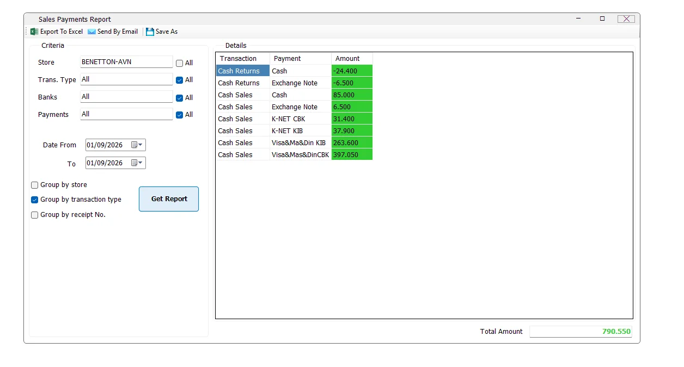Enable Group by receipt No. option
This screenshot has width=684, height=367.
(x=35, y=215)
